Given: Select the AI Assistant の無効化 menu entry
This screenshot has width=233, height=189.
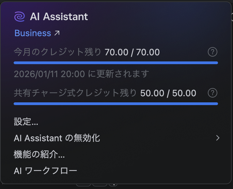Looking at the screenshot, I should (x=57, y=138).
